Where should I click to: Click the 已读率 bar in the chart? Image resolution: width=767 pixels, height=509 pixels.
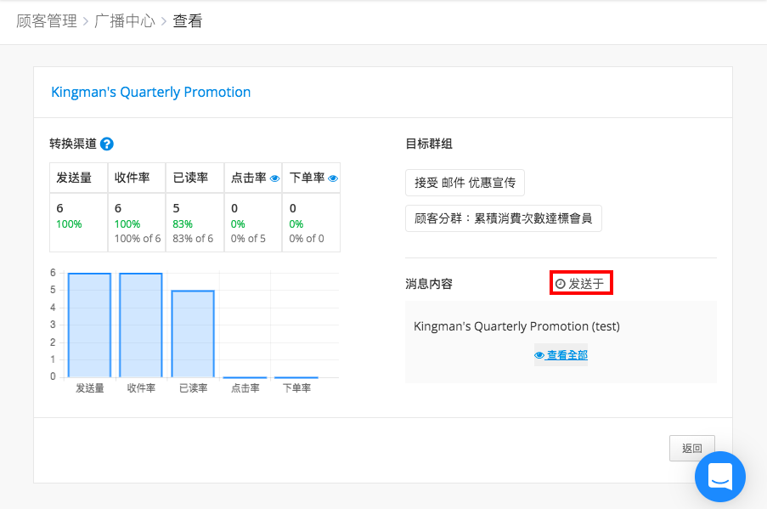tap(193, 334)
